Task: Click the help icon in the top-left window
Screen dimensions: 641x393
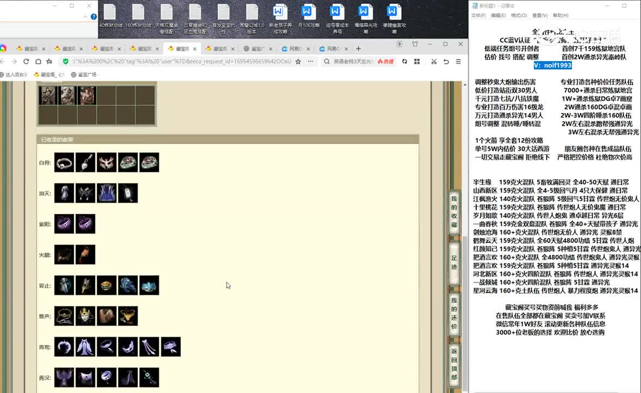Action: 93,17
